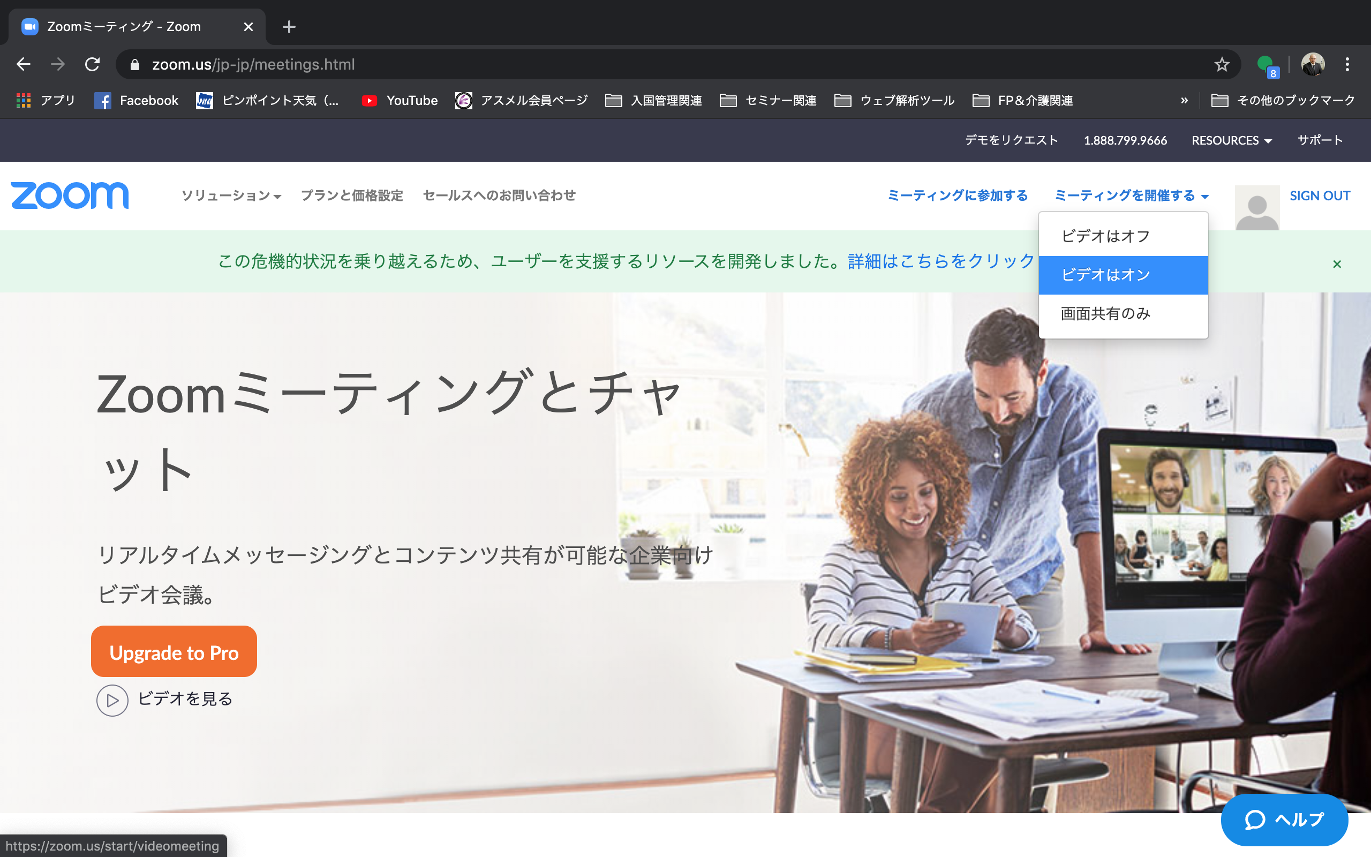Click ミーティングに参加する
Screen dimensions: 1371x857
point(958,196)
